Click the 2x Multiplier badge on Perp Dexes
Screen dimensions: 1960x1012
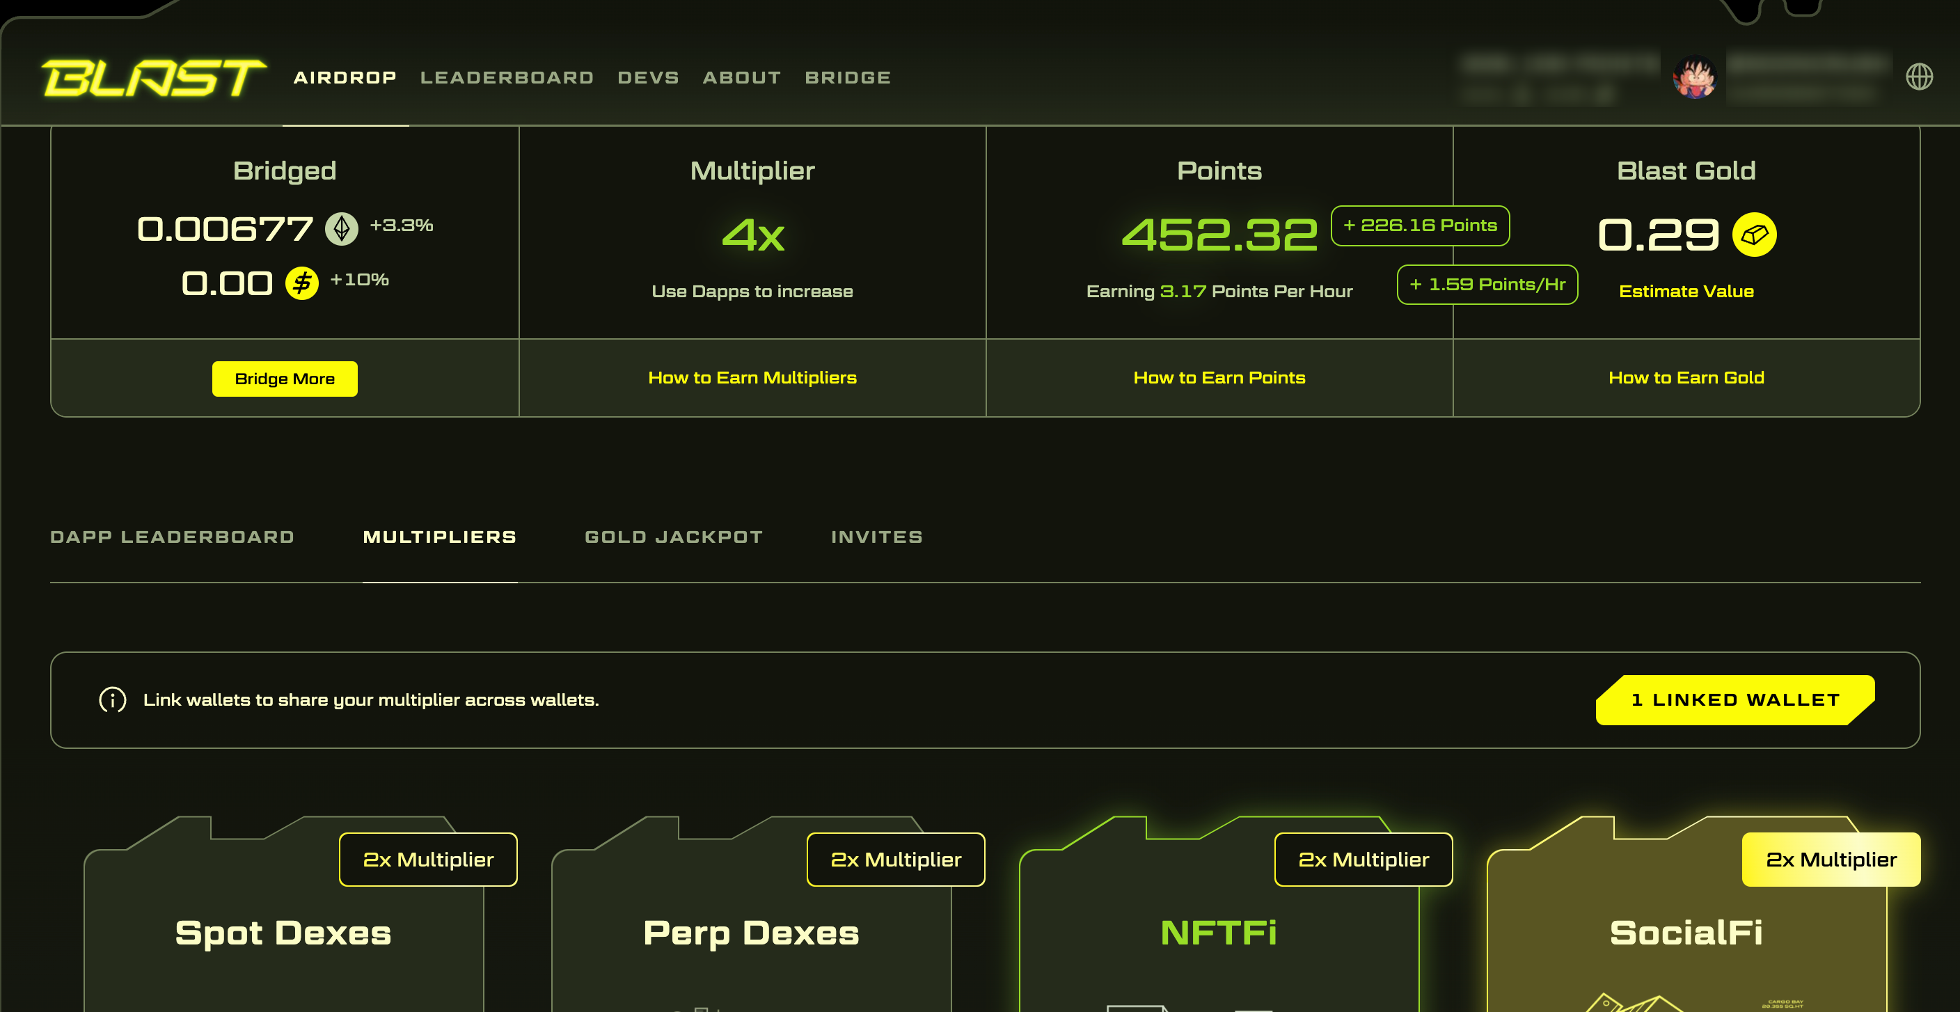[x=896, y=859]
